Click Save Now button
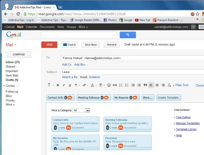 (91, 45)
